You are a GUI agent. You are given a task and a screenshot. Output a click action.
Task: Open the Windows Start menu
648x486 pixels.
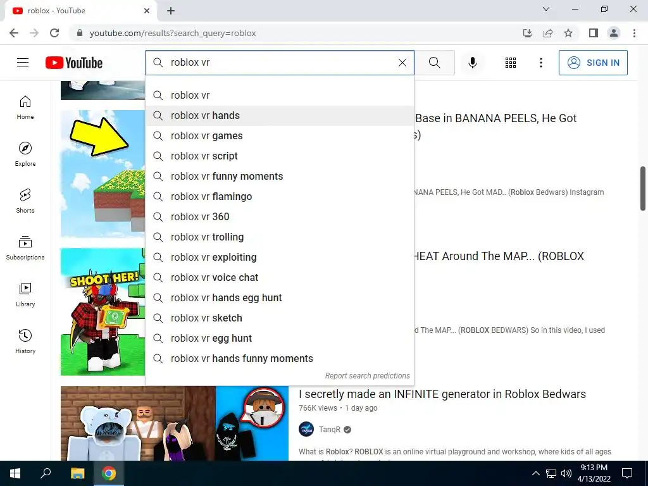click(x=15, y=473)
